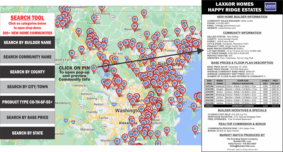The image size is (283, 152).
Task: Click the map pin directly above Thurmont
Action: click(94, 19)
